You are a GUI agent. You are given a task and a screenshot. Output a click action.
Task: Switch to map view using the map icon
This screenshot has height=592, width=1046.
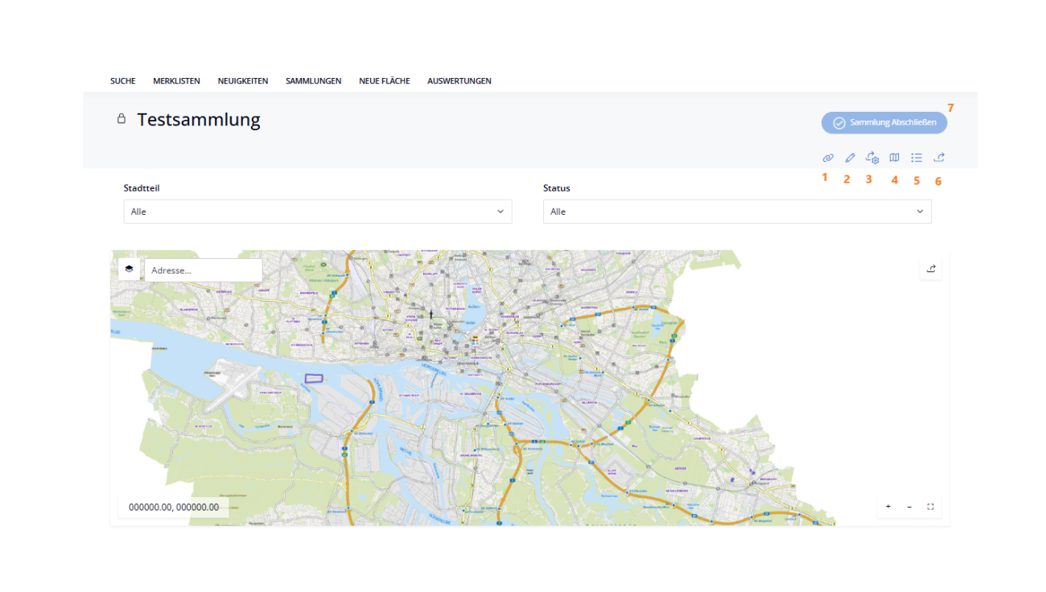[894, 158]
